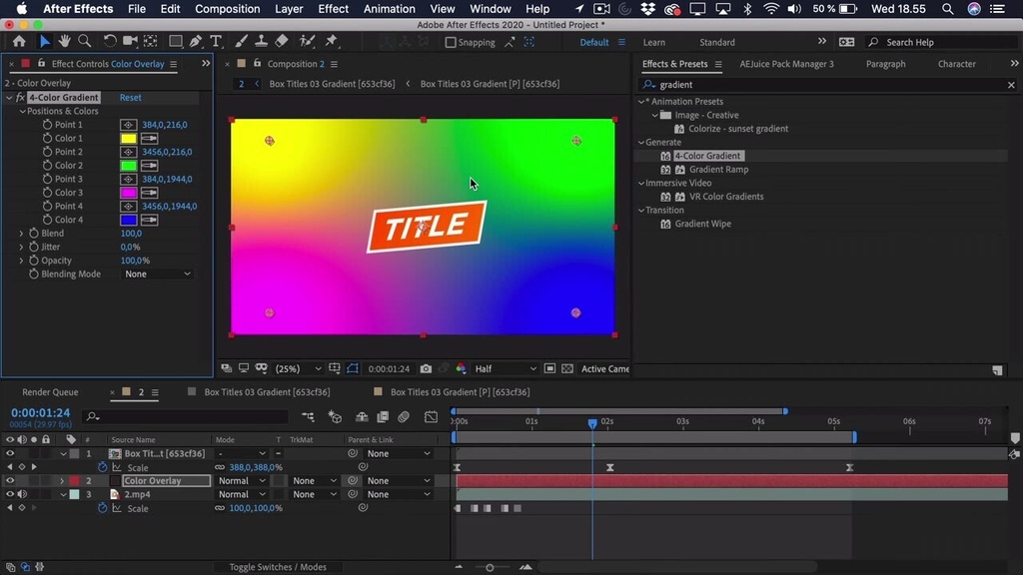The height and width of the screenshot is (575, 1023).
Task: Mute audio of the 2.mp4 layer
Action: click(x=22, y=494)
